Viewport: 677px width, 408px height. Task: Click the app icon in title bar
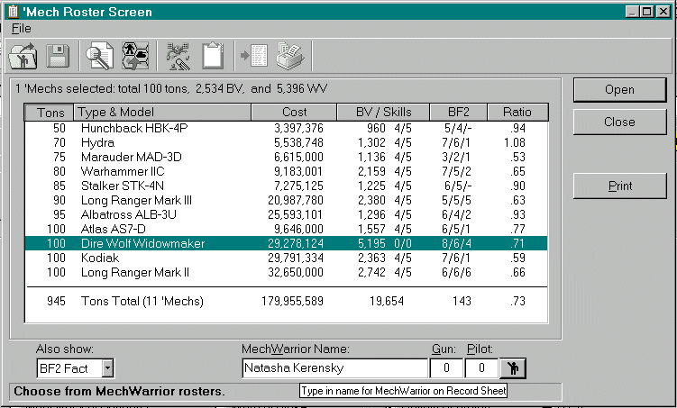pos(13,11)
